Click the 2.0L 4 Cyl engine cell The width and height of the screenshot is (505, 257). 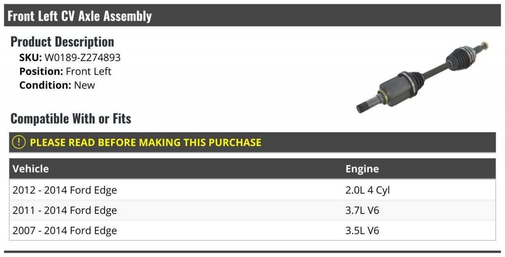coord(368,190)
